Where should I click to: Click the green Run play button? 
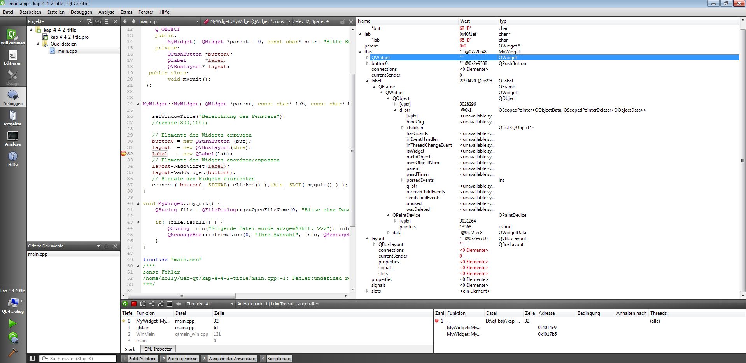click(12, 323)
